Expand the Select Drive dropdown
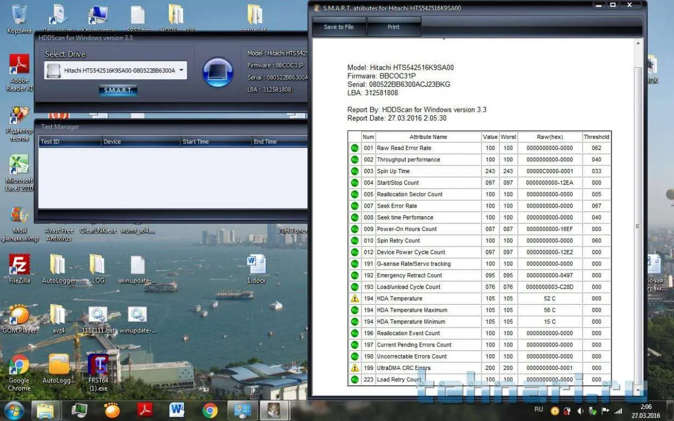The width and height of the screenshot is (674, 421). (181, 70)
